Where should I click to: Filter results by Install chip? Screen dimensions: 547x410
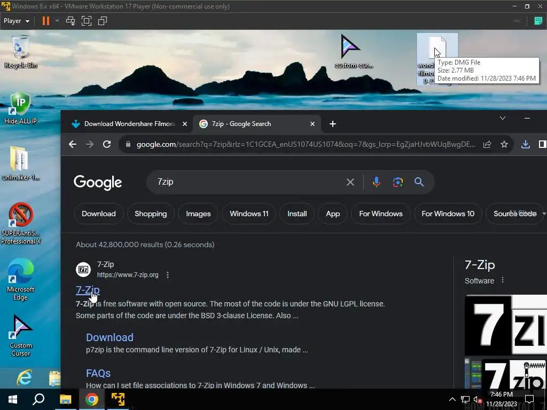coord(297,214)
